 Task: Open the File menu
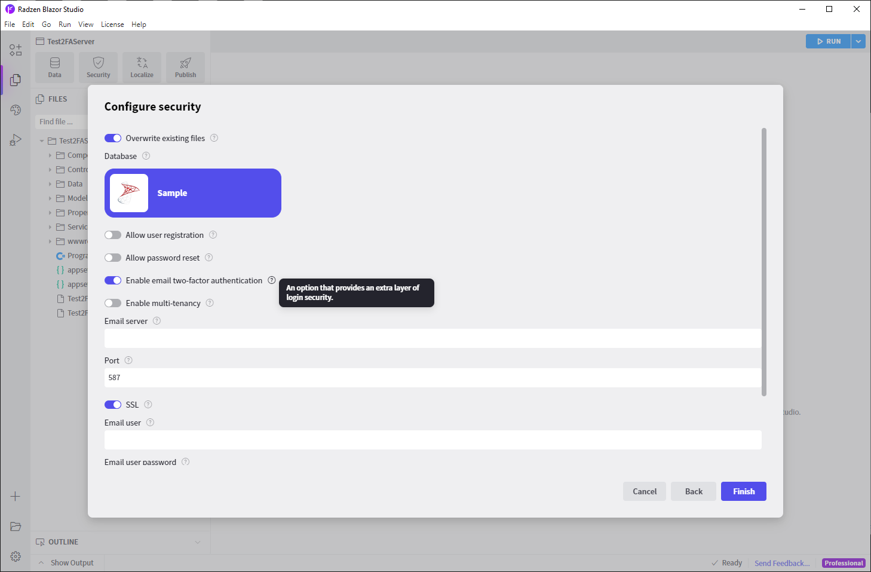(10, 25)
